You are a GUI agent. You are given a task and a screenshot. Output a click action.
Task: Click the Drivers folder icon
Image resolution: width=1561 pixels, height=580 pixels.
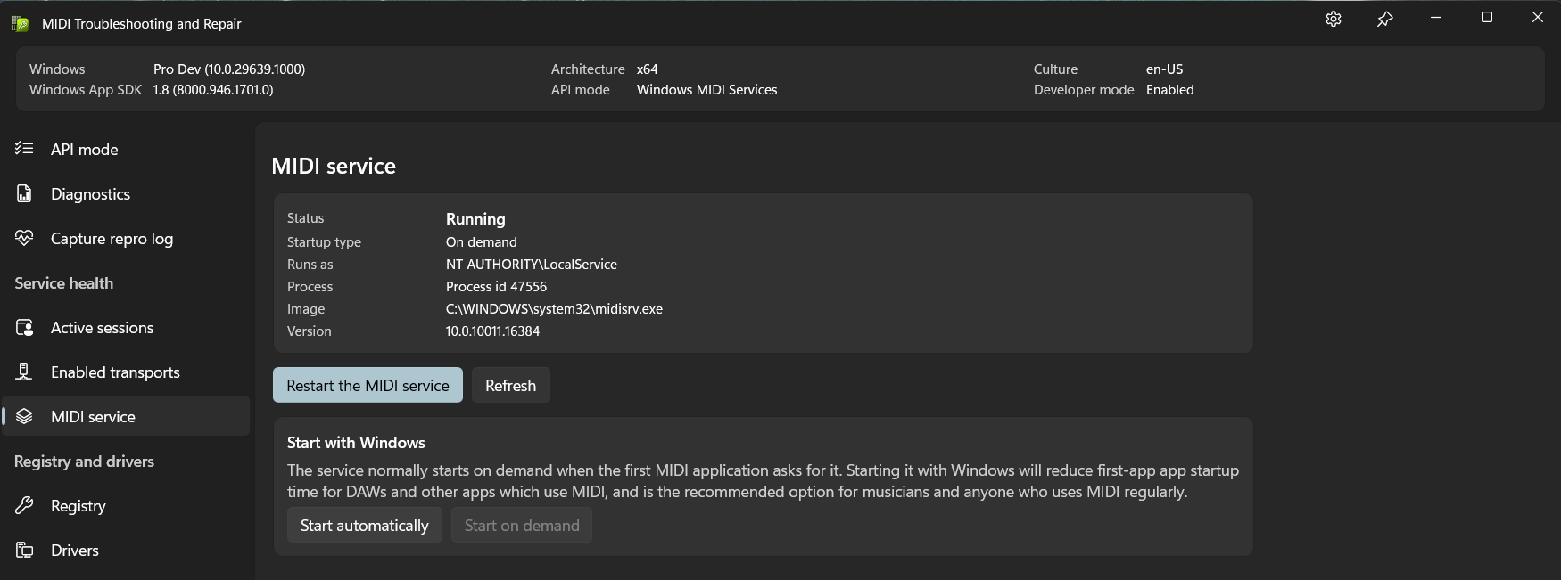[x=24, y=550]
